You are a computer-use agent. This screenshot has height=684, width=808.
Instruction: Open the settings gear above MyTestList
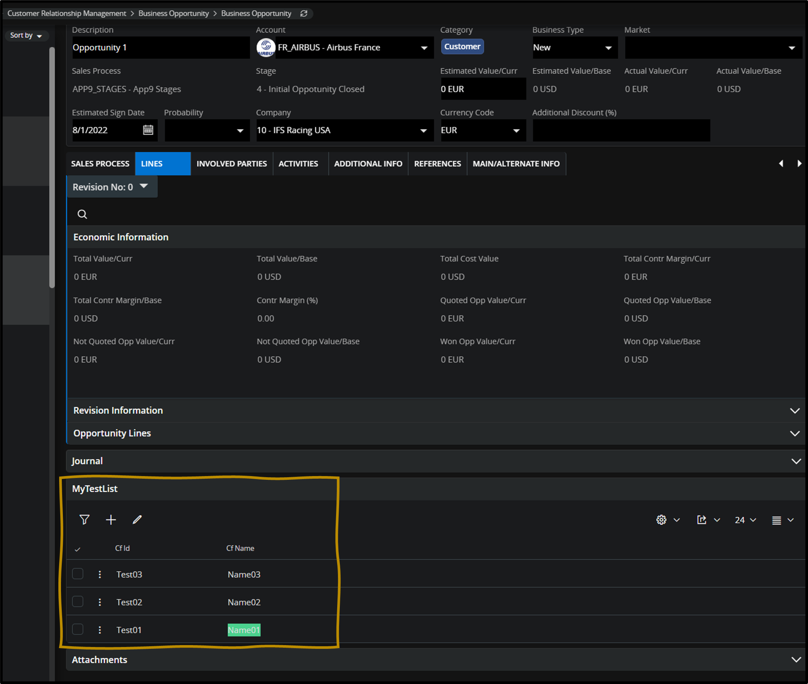click(661, 519)
